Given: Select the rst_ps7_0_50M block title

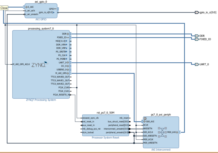Looking at the screenshot, I should click(105, 113).
